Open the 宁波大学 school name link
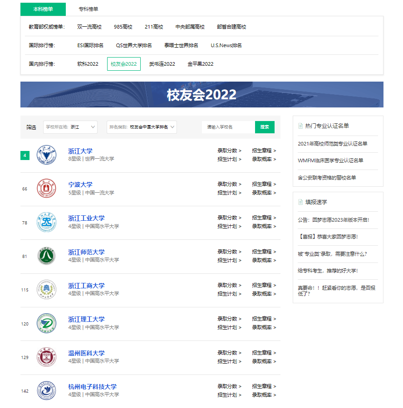Screen dimensions: 403x408 (x=80, y=185)
